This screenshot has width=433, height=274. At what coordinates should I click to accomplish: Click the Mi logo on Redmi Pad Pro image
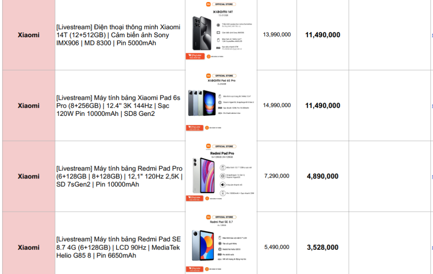click(208, 146)
